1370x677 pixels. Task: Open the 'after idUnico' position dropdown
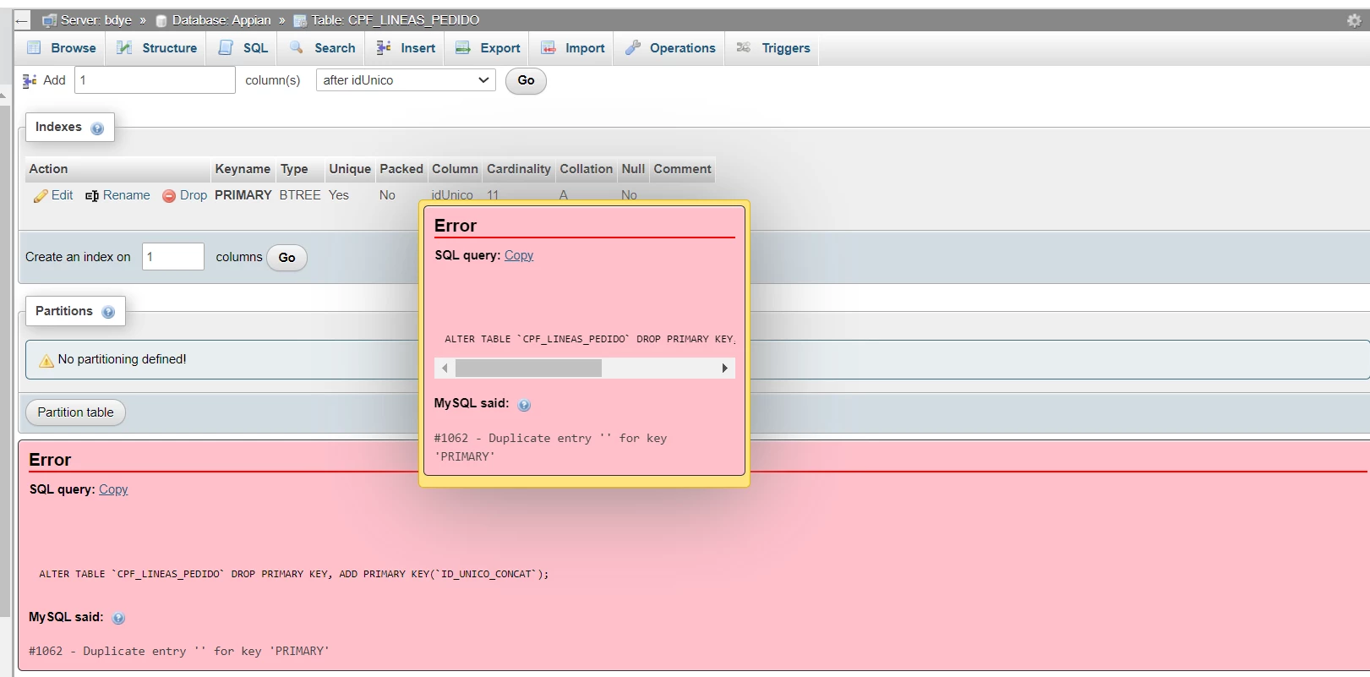click(406, 80)
